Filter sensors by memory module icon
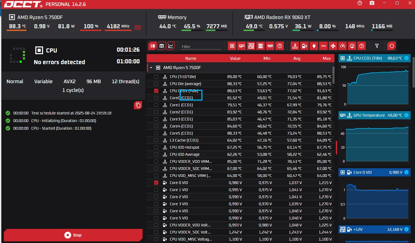The height and width of the screenshot is (243, 415). (270, 46)
